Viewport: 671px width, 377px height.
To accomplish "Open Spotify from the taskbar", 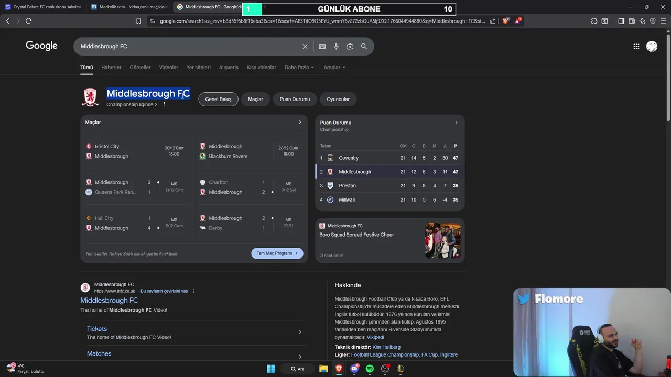I will [x=370, y=369].
